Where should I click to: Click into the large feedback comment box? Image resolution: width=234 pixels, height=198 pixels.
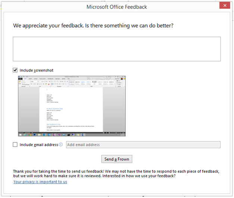point(116,49)
